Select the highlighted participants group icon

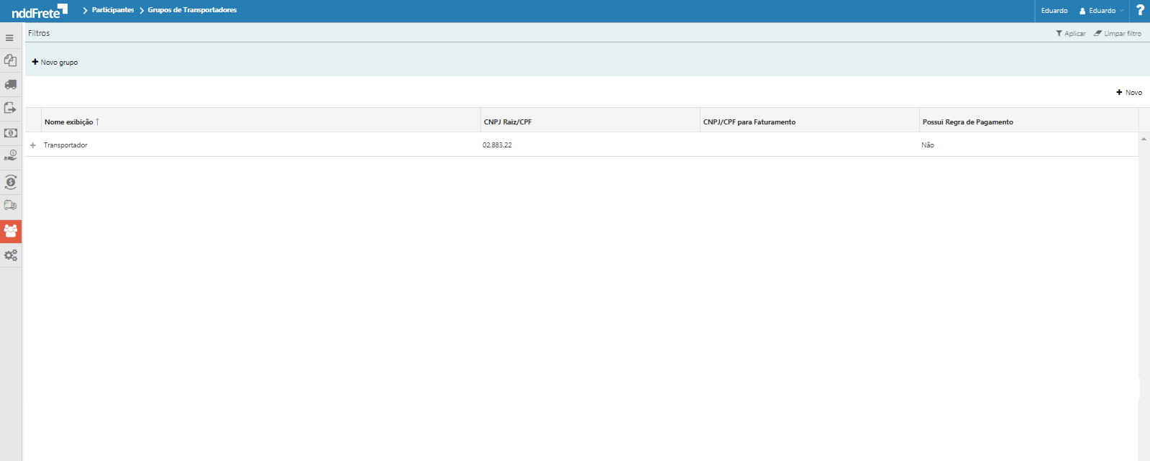pyautogui.click(x=11, y=231)
